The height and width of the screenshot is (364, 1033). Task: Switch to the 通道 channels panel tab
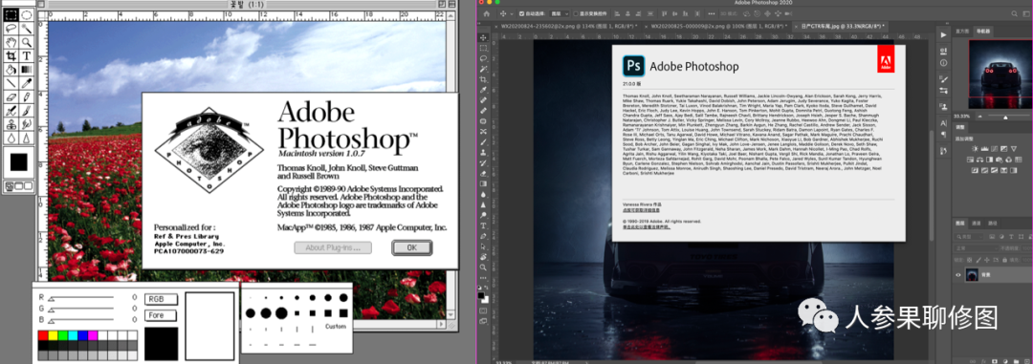pyautogui.click(x=977, y=224)
